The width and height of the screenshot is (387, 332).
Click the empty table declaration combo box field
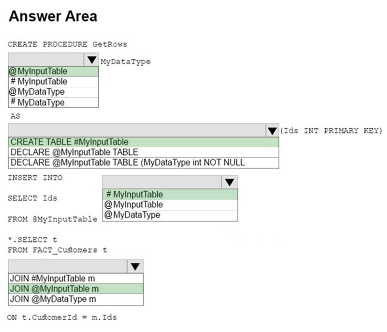click(137, 131)
